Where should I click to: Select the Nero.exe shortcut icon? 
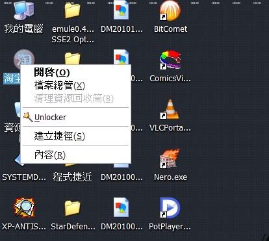tap(170, 159)
